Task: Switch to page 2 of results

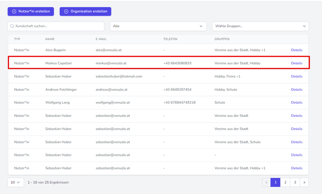Action: click(x=285, y=182)
